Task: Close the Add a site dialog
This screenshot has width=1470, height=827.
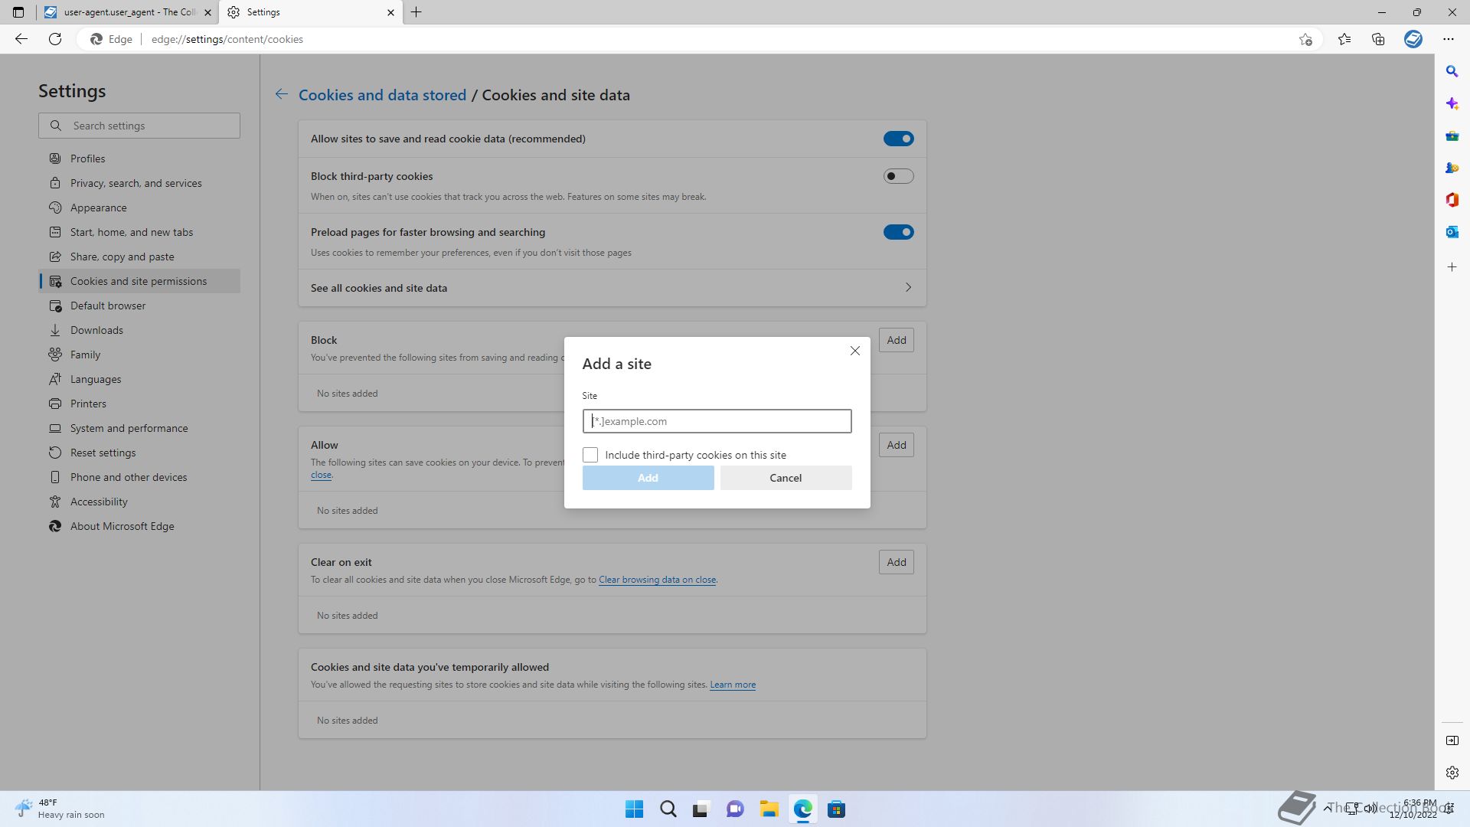Action: 855,351
